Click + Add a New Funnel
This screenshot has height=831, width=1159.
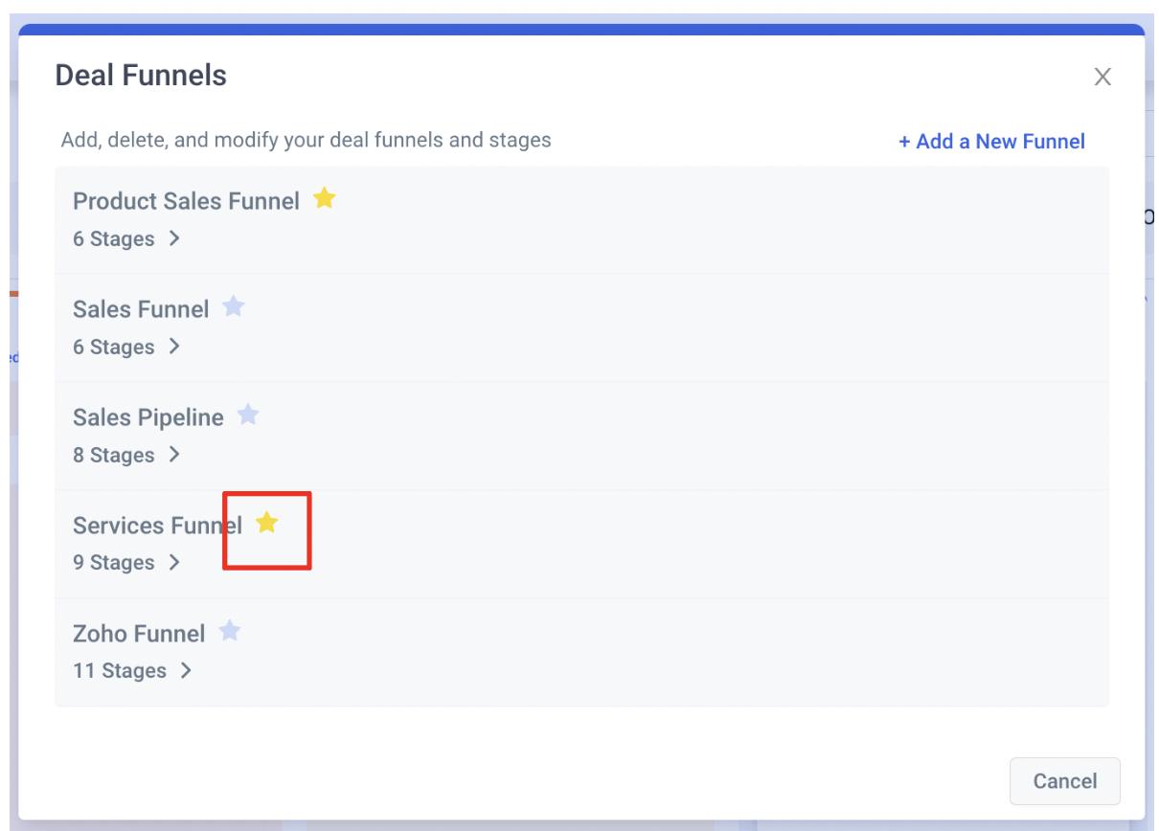coord(991,142)
